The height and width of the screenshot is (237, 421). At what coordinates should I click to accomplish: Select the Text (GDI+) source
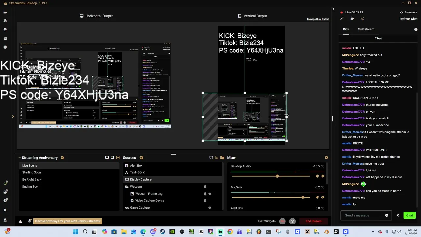point(173,172)
